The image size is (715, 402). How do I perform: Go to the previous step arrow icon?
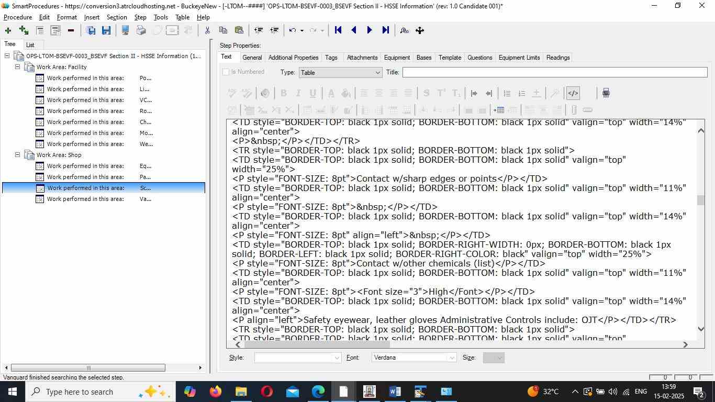354,30
